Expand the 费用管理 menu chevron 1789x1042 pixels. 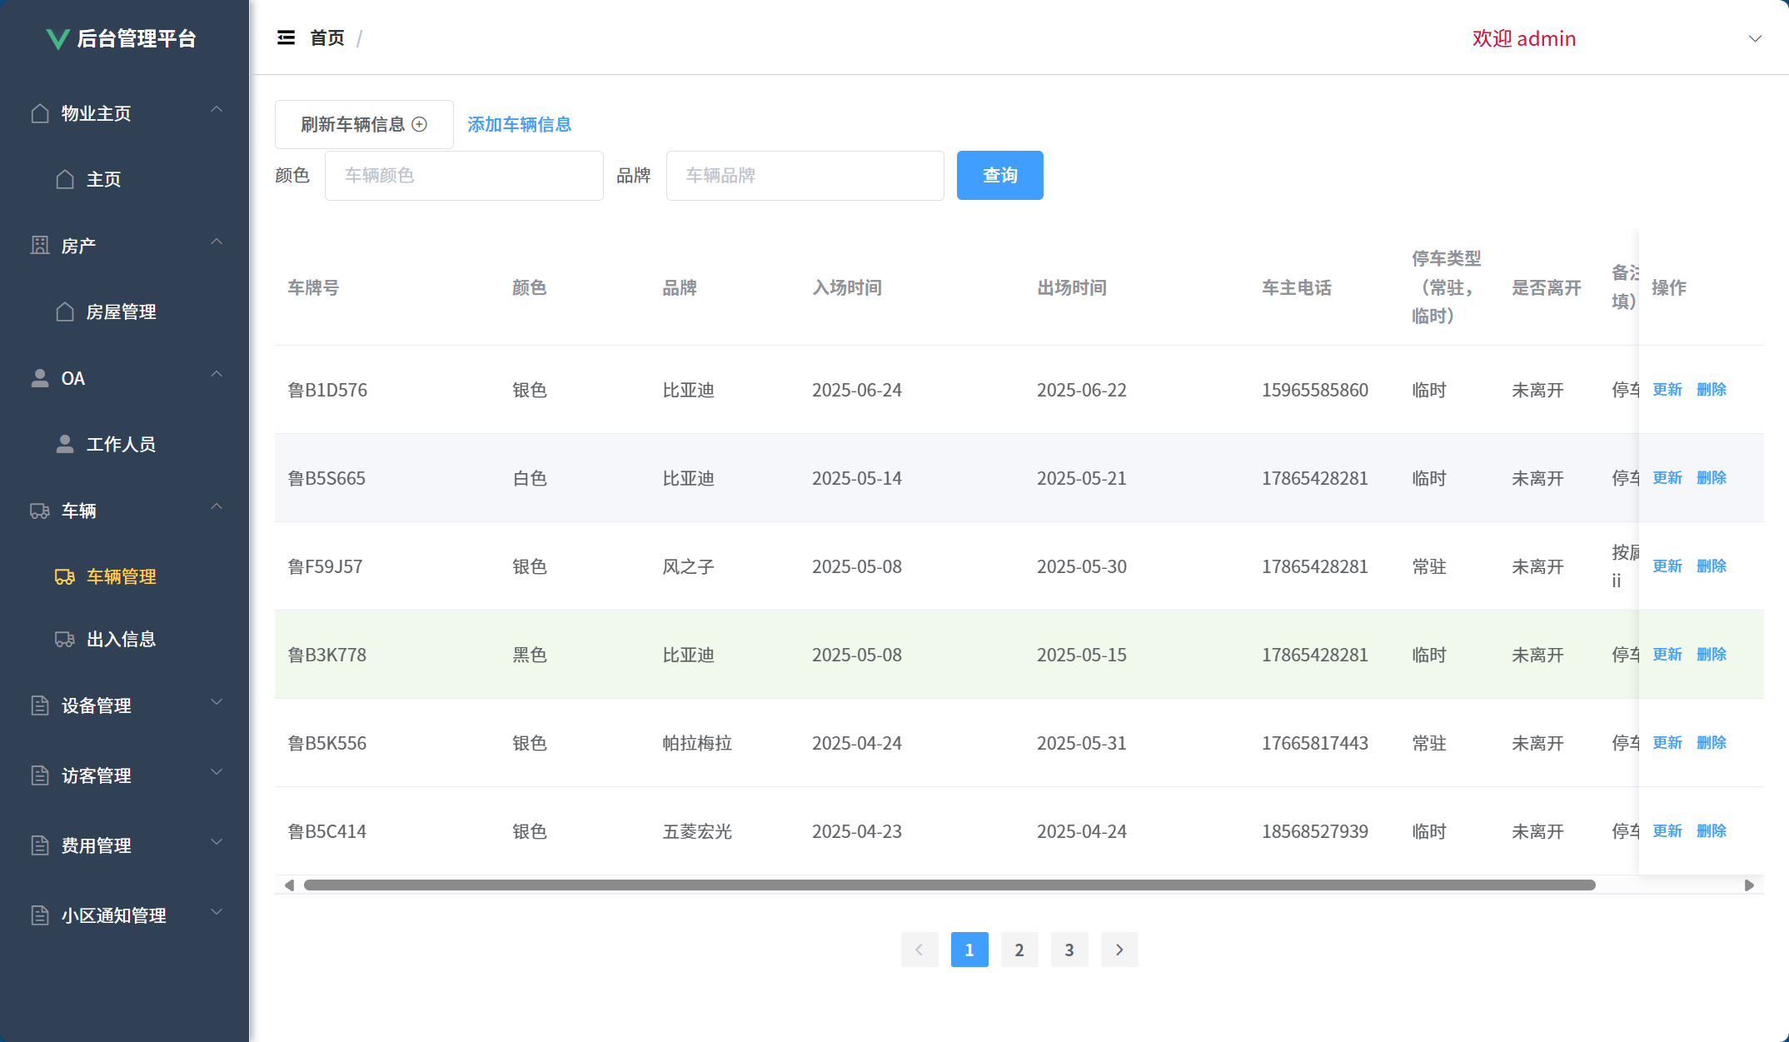click(x=217, y=842)
